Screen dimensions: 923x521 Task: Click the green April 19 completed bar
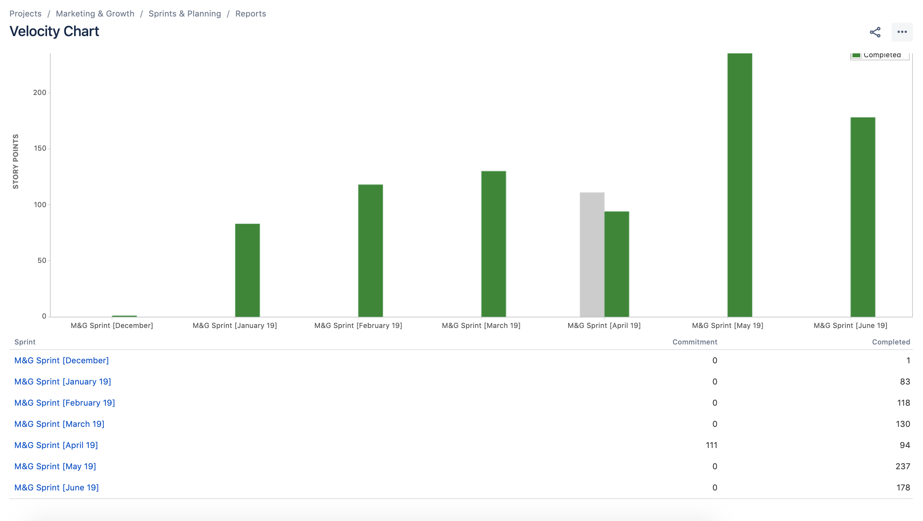617,264
